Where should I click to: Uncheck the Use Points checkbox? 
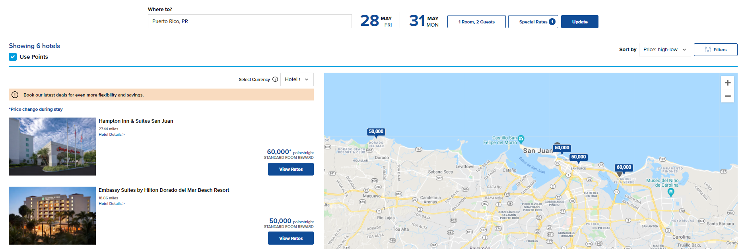point(13,57)
